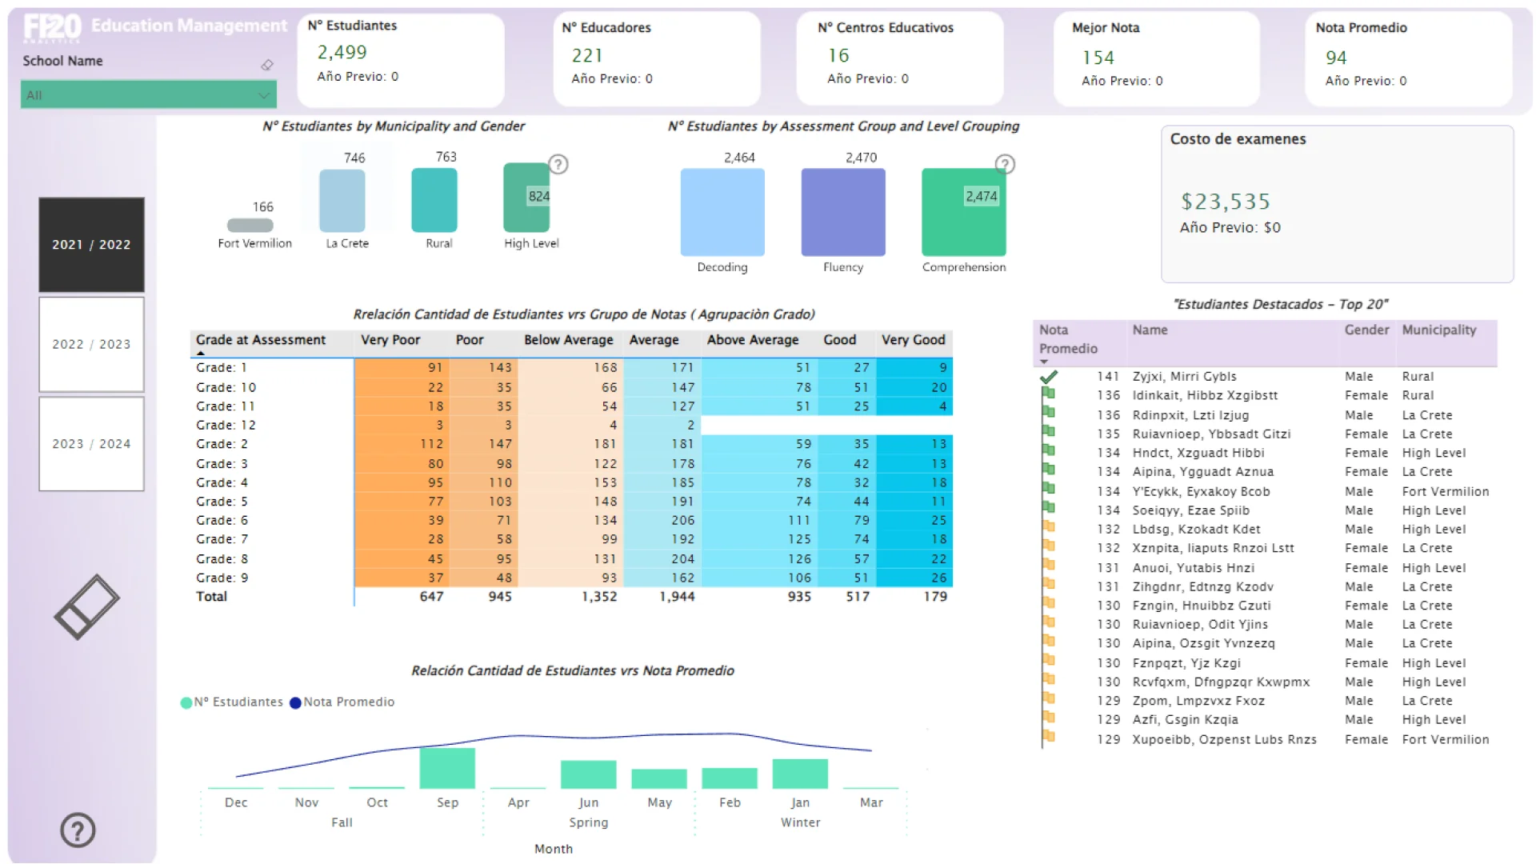Click yellow flag icon for Rcvfqxm, Dfngpzqr Kxwpmx
The image size is (1536, 864).
pyautogui.click(x=1049, y=680)
